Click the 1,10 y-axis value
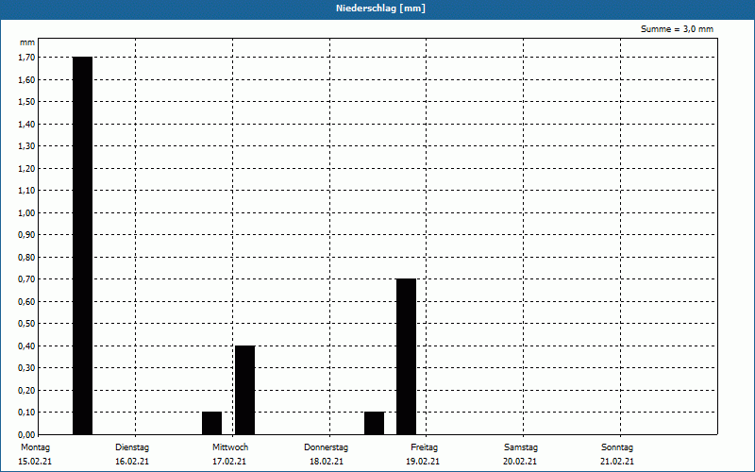The image size is (755, 472). pos(26,191)
